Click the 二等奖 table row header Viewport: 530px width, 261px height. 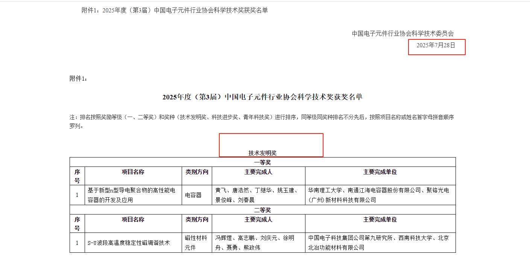(x=263, y=210)
